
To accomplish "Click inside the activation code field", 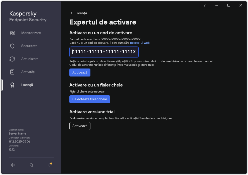I will tap(104, 52).
